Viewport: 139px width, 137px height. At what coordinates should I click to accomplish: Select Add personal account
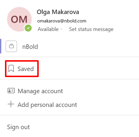pos(47,105)
